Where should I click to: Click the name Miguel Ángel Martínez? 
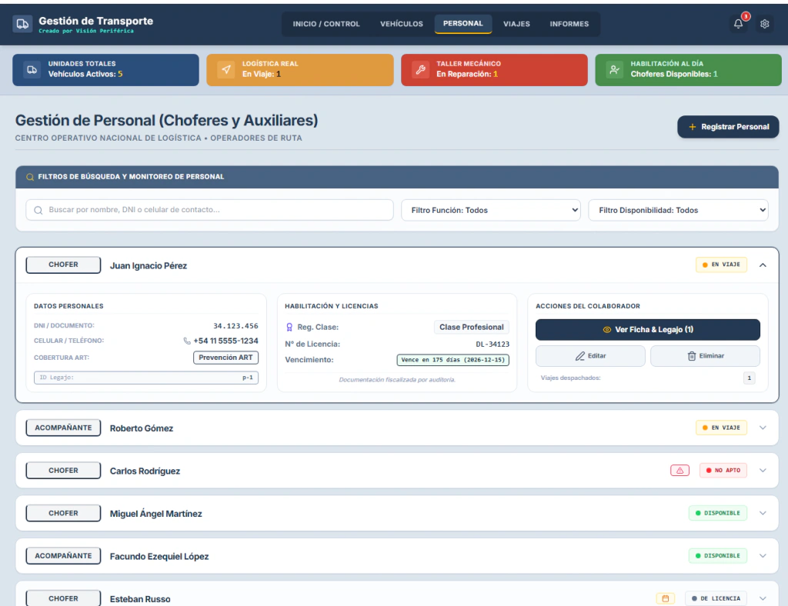click(x=155, y=514)
